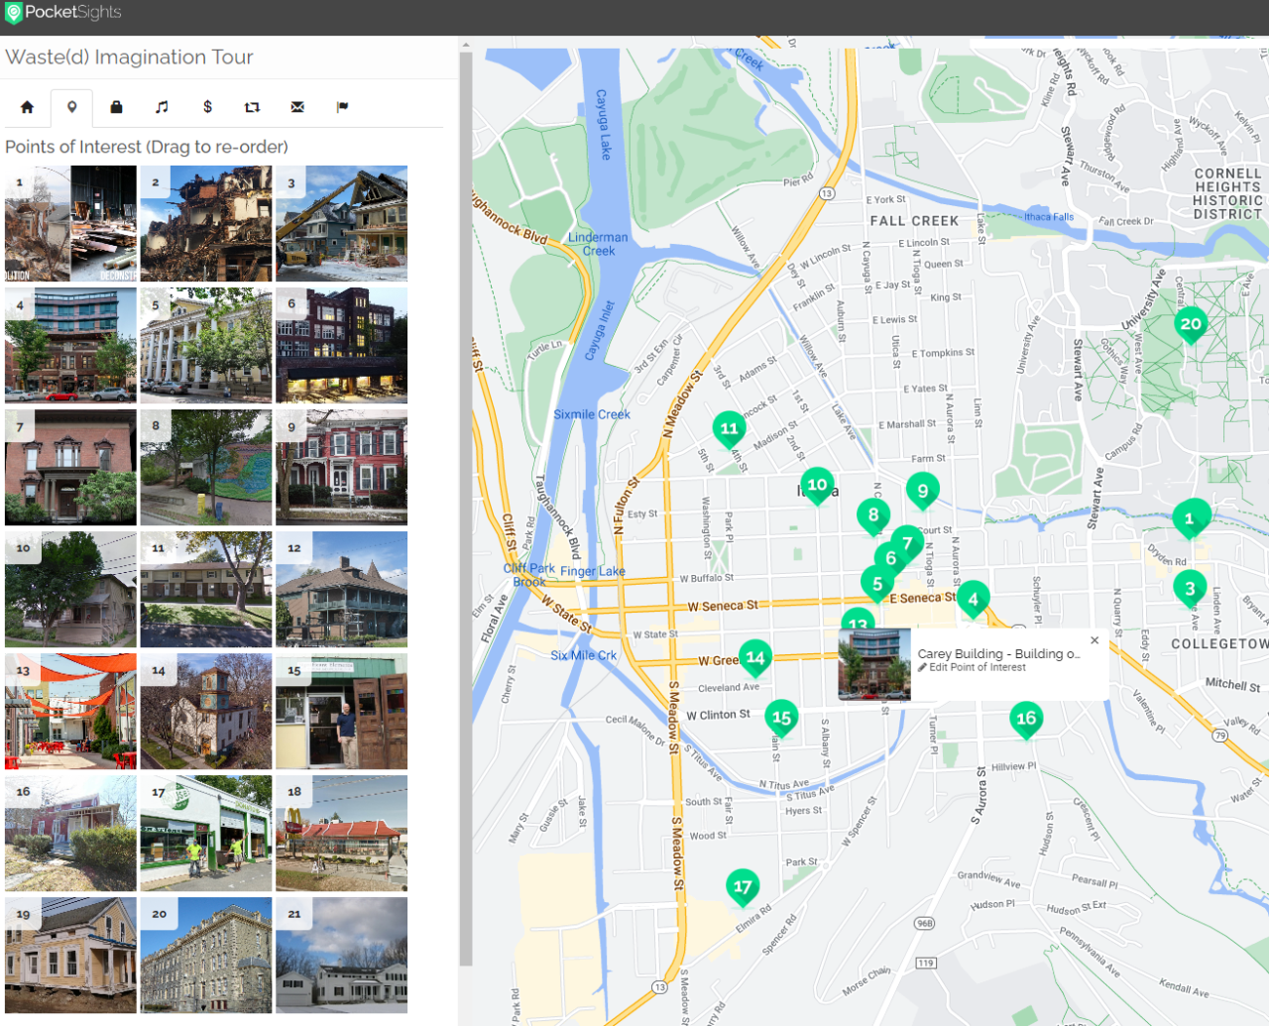Open the dollar sign pricing tab
The image size is (1269, 1026).
pyautogui.click(x=207, y=107)
